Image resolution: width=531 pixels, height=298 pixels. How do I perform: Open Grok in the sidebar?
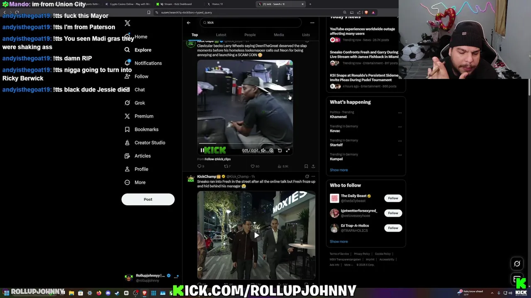[135, 103]
